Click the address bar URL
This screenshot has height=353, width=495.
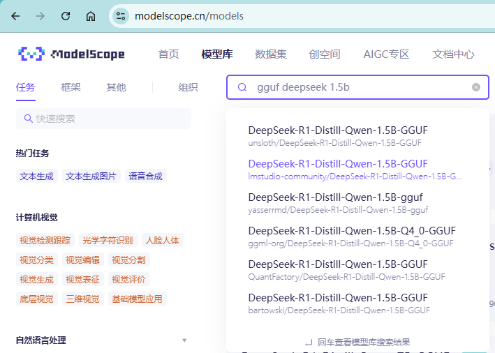point(189,16)
